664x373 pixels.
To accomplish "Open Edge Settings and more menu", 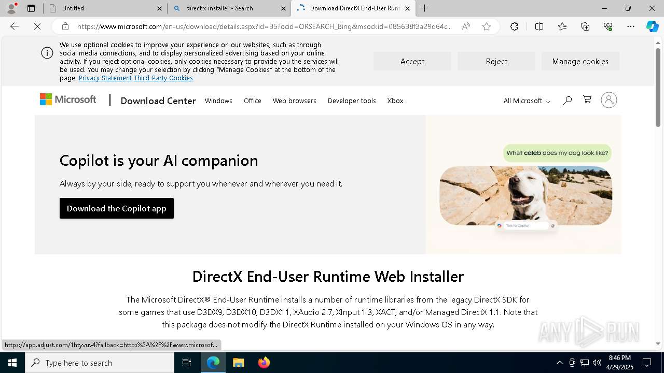I will pos(631,26).
